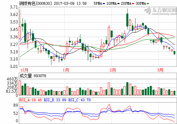Click the 52 RSI axis label
The height and width of the screenshot is (124, 177).
[x=16, y=113]
